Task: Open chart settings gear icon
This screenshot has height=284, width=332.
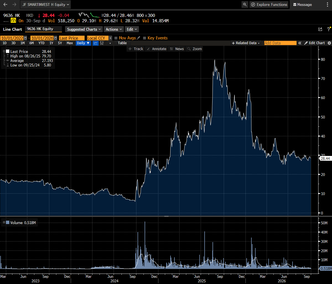Action: [x=329, y=43]
